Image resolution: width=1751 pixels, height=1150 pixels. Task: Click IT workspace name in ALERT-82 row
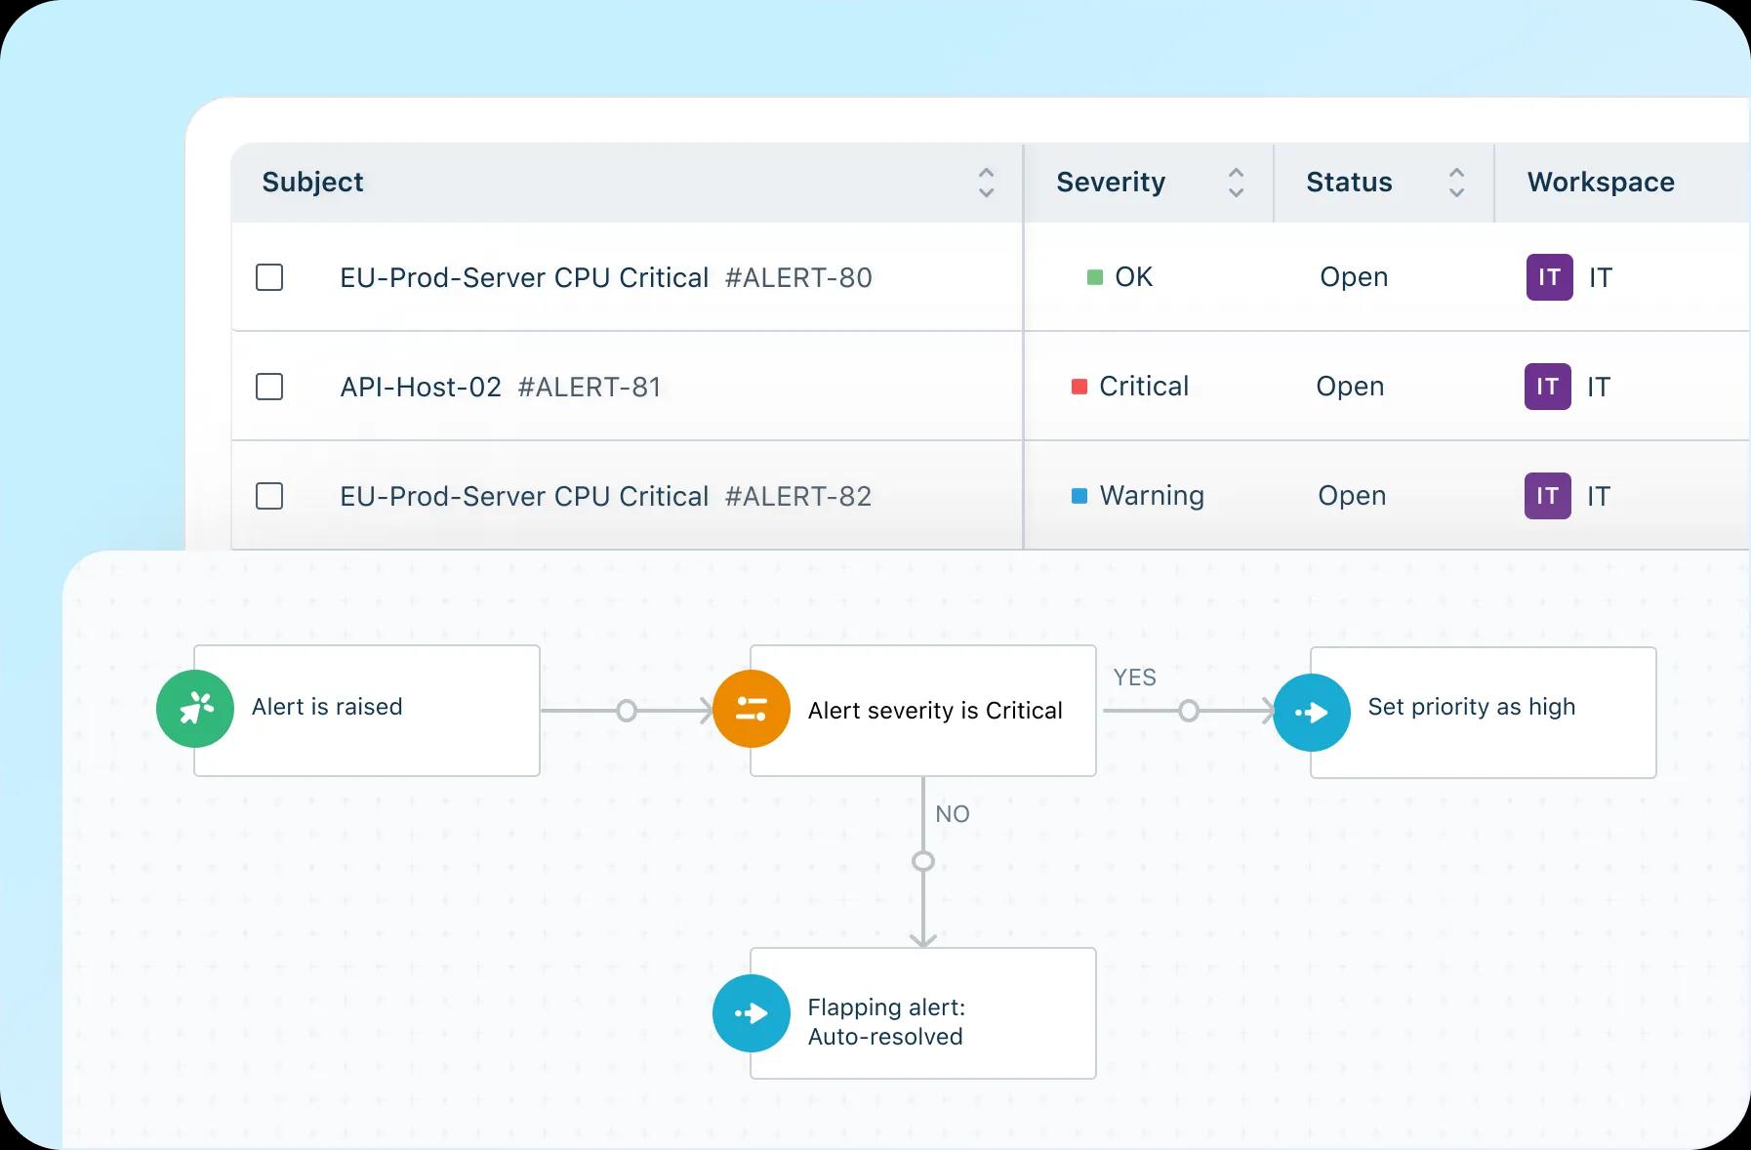tap(1599, 496)
